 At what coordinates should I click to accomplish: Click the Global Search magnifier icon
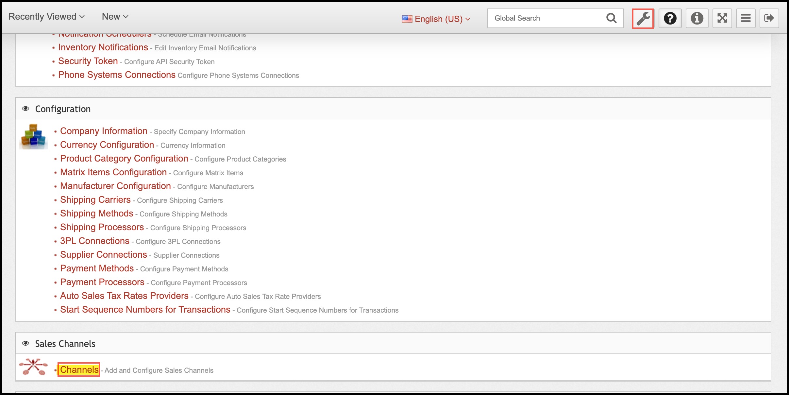pos(611,18)
